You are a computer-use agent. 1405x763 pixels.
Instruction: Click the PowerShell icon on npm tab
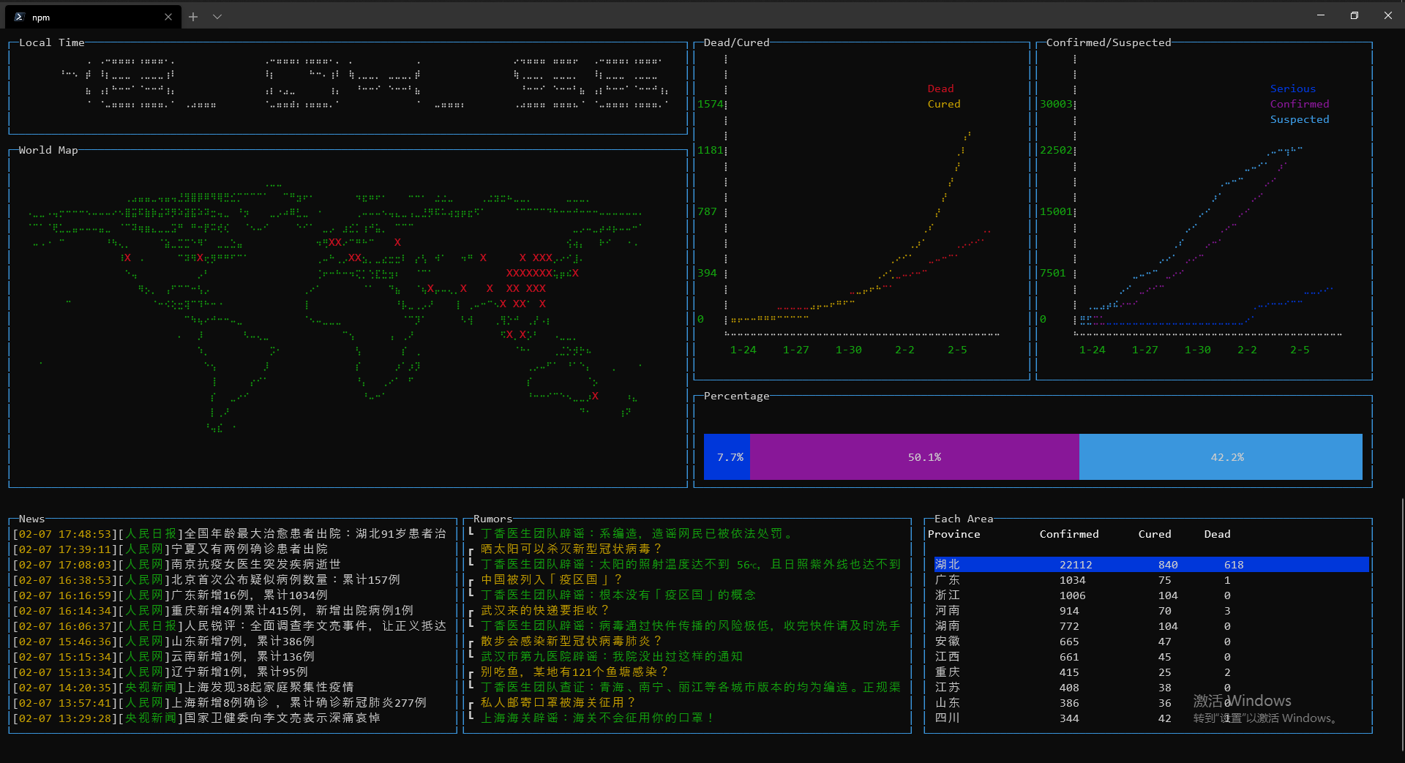(x=19, y=17)
